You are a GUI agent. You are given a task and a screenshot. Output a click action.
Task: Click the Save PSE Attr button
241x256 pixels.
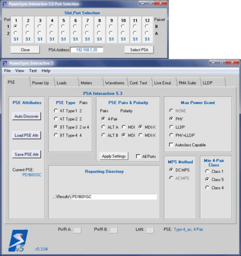(x=27, y=154)
